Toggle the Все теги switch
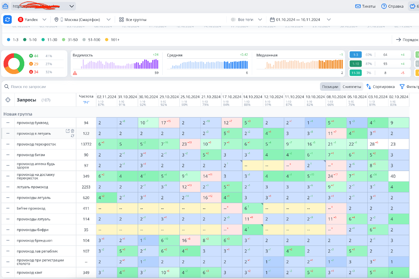Screen dimensions: 419x279 click(x=233, y=20)
